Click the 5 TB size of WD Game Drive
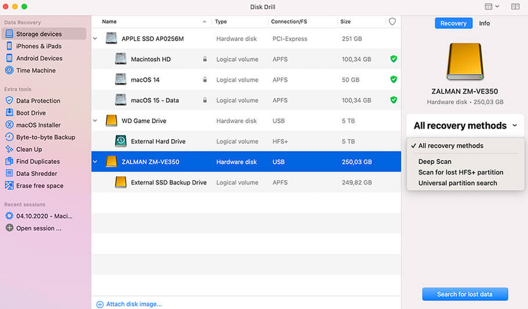This screenshot has width=528, height=309. [348, 121]
